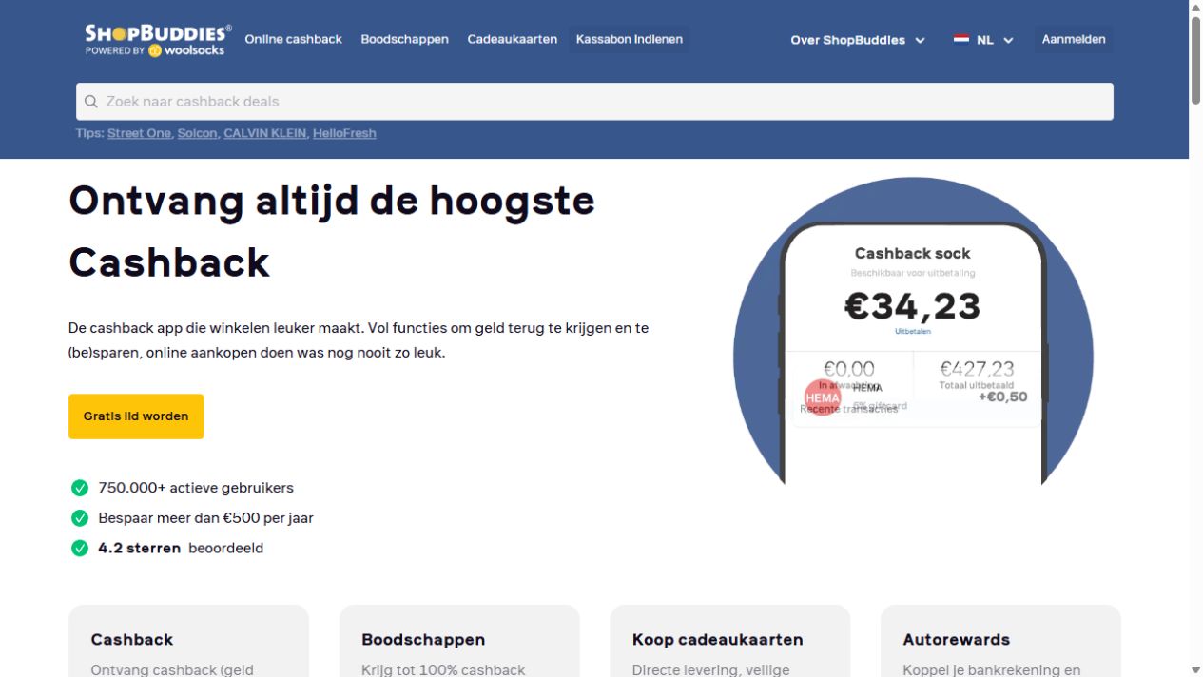Image resolution: width=1203 pixels, height=677 pixels.
Task: Click the red HEMA logo on phone
Action: point(823,397)
